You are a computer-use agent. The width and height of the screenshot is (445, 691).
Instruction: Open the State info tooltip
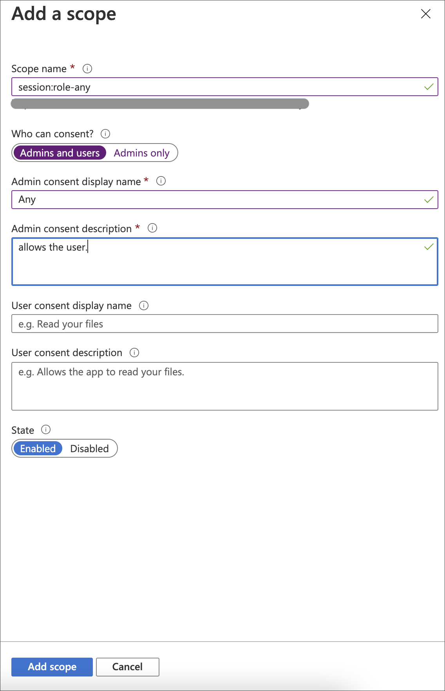pos(46,430)
